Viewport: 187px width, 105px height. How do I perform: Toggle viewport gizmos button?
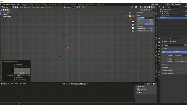pos(136,7)
